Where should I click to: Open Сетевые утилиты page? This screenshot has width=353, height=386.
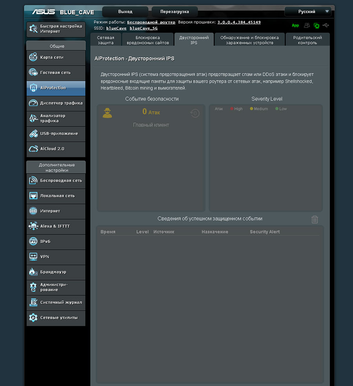(x=56, y=318)
